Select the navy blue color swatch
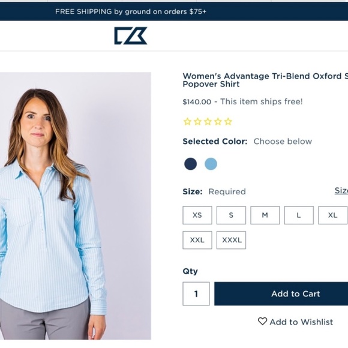The height and width of the screenshot is (348, 348). (190, 164)
